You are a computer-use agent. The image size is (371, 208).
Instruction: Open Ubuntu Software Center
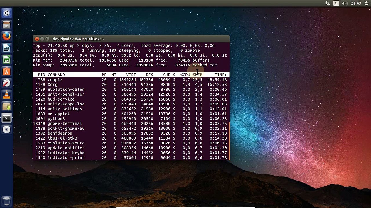click(x=6, y=71)
